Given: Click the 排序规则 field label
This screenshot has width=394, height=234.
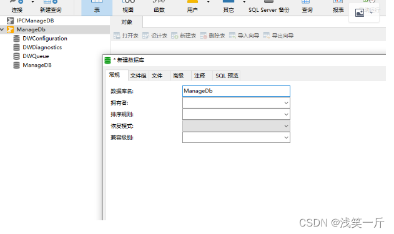Looking at the screenshot, I should (122, 114).
